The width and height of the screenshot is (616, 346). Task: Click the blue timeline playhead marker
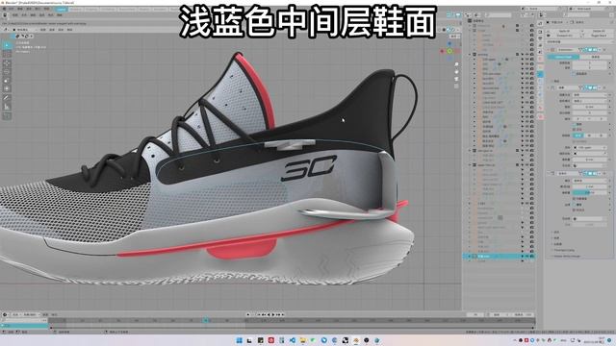point(205,320)
